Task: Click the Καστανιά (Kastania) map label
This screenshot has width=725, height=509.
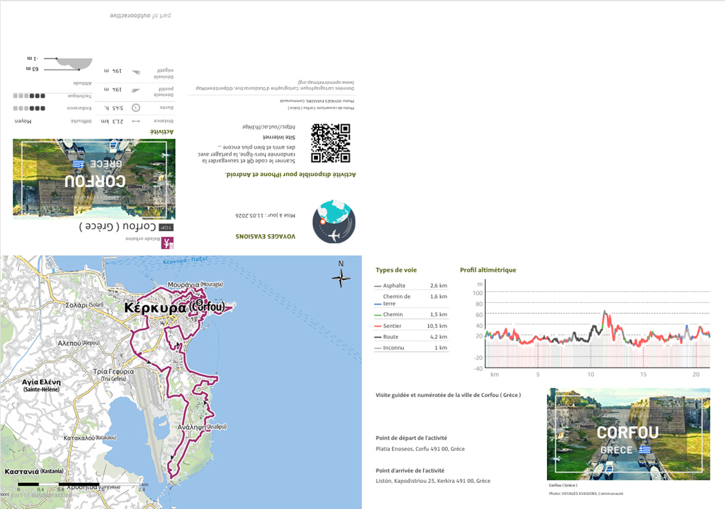Action: (34, 471)
